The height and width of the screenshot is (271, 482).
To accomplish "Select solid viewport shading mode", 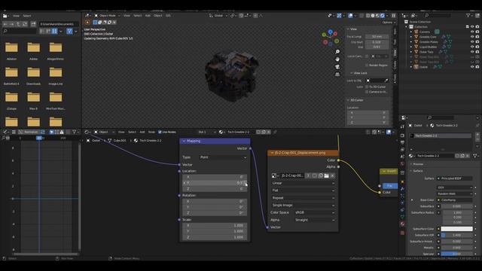I will coord(373,16).
